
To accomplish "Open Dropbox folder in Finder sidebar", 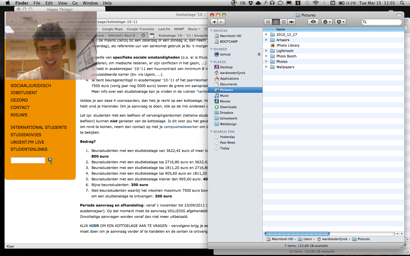I will tap(227, 113).
